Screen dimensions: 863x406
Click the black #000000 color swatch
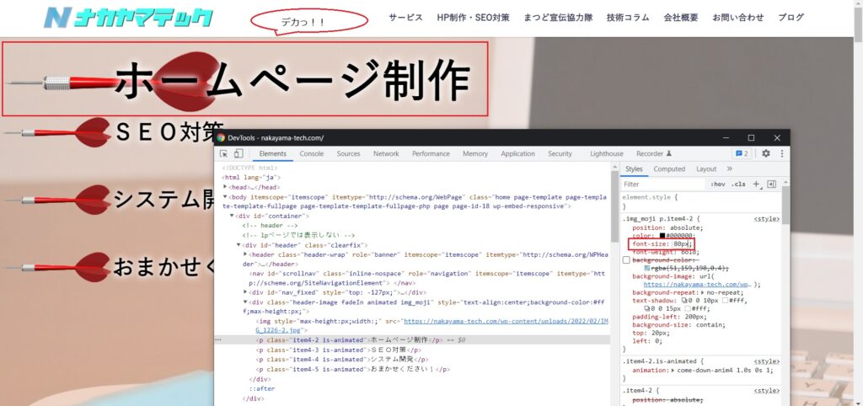click(662, 236)
